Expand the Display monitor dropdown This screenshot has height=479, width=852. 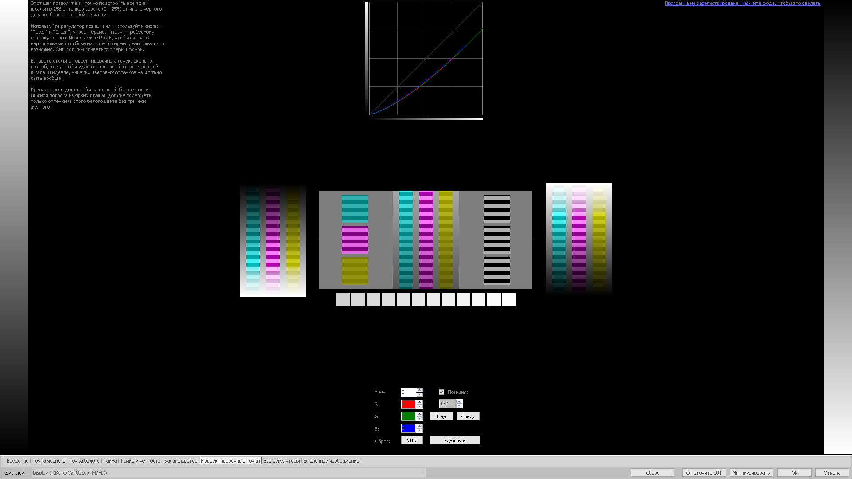pos(421,472)
